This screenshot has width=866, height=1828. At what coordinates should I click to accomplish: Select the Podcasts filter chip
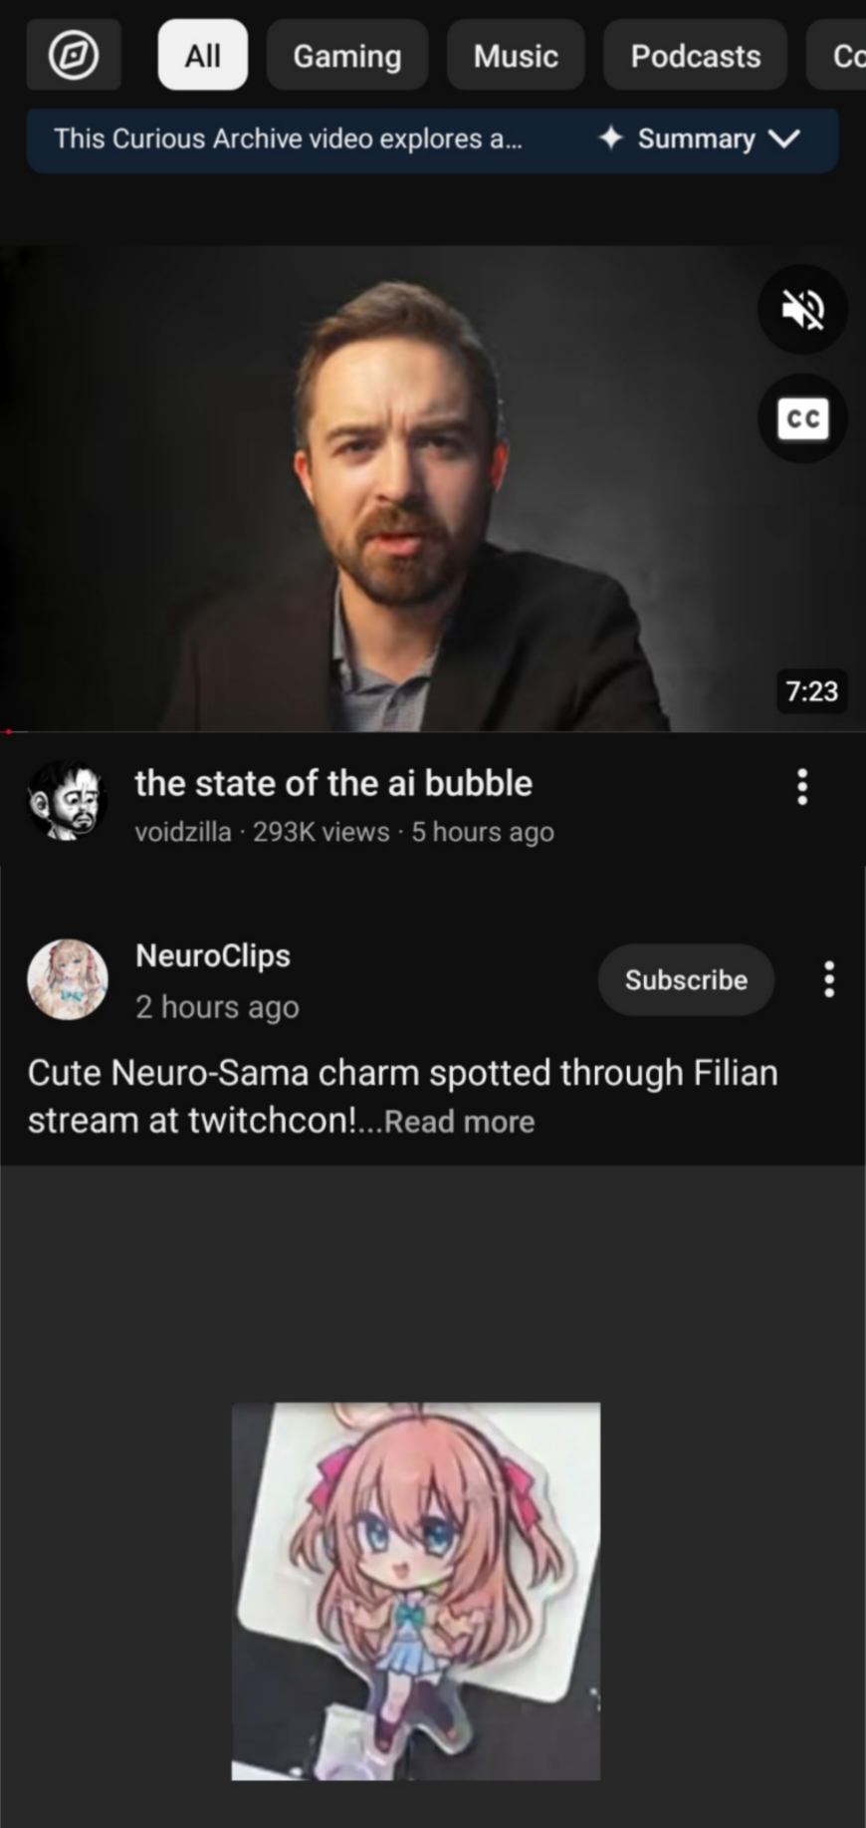tap(695, 55)
